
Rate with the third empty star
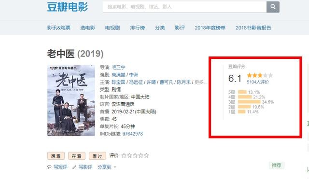click(x=135, y=155)
